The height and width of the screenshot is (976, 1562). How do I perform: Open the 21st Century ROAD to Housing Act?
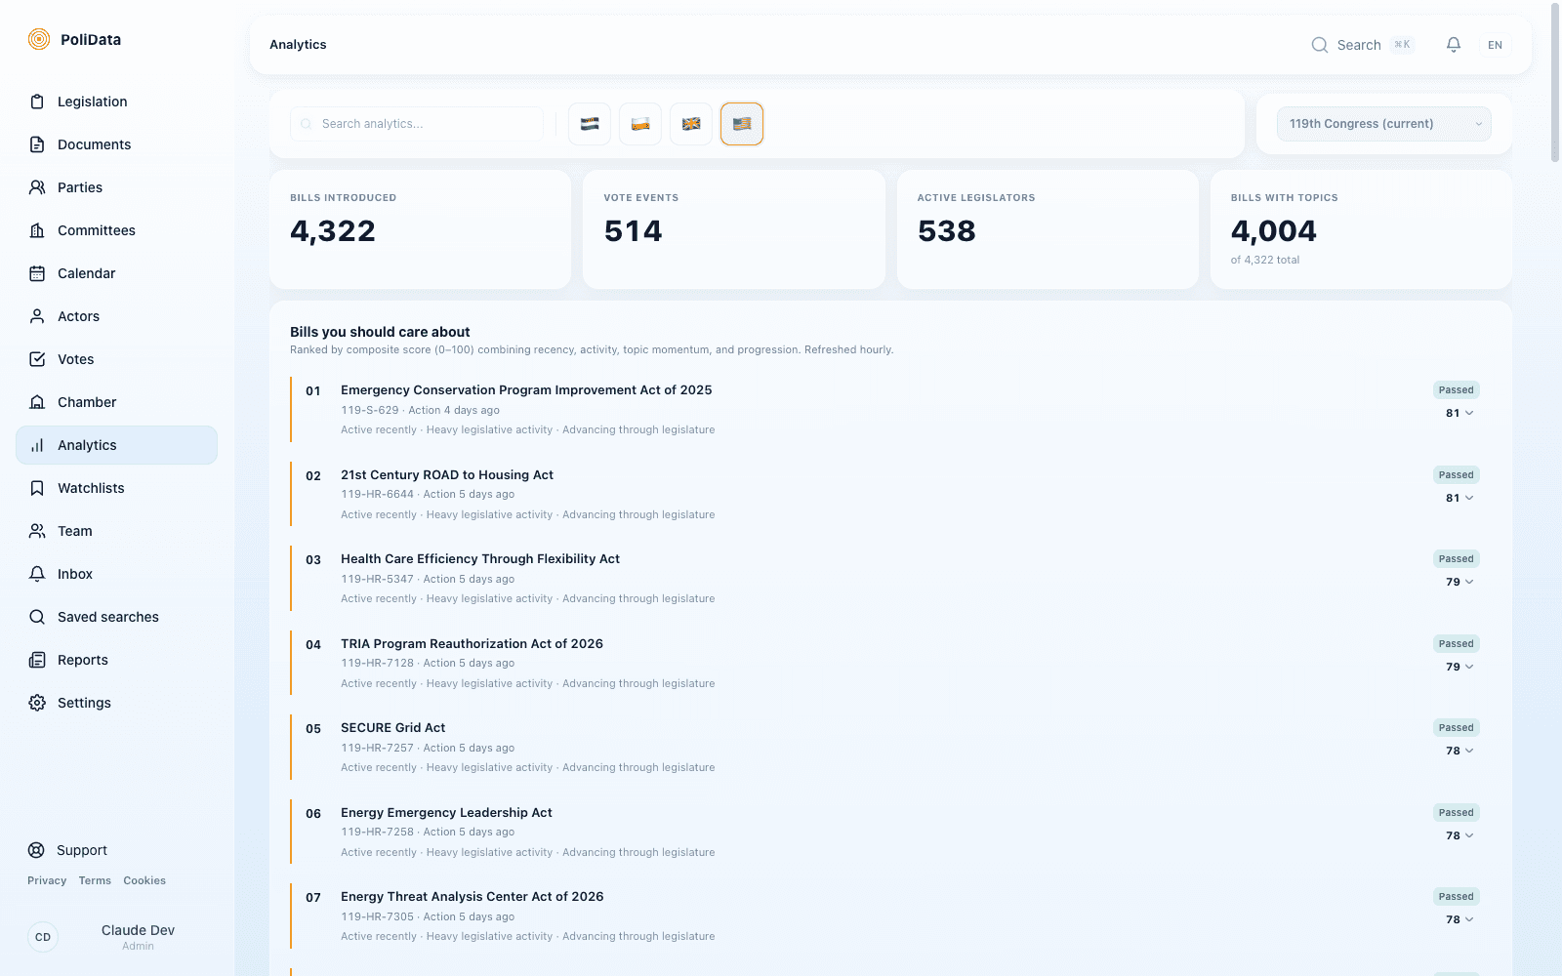point(447,474)
